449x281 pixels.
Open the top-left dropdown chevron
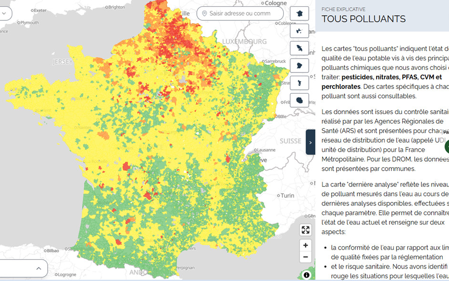[4, 13]
